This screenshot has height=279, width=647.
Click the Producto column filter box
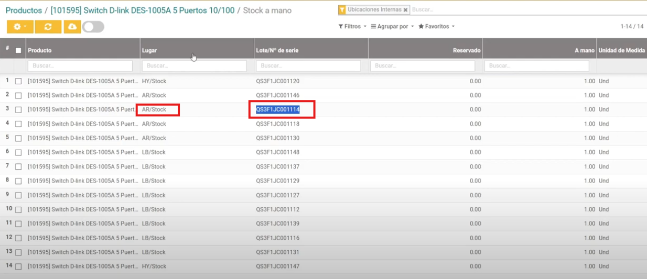point(80,66)
